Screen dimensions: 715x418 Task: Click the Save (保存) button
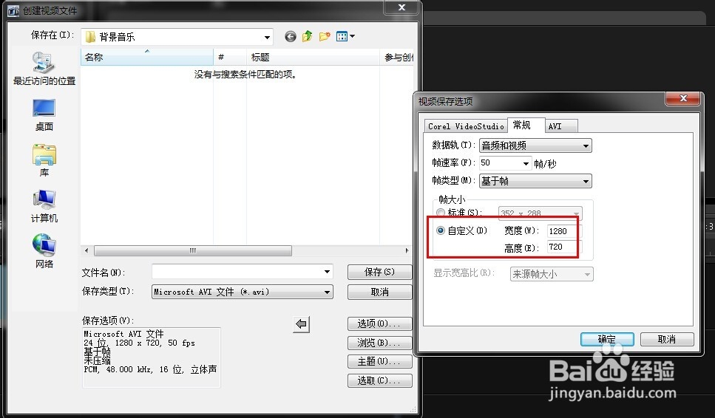tap(379, 273)
